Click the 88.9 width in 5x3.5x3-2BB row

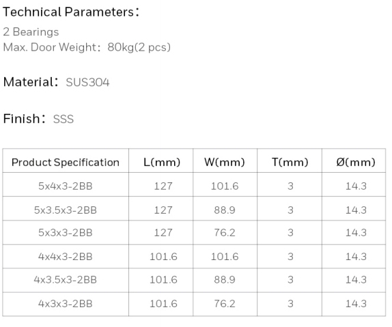click(x=225, y=210)
